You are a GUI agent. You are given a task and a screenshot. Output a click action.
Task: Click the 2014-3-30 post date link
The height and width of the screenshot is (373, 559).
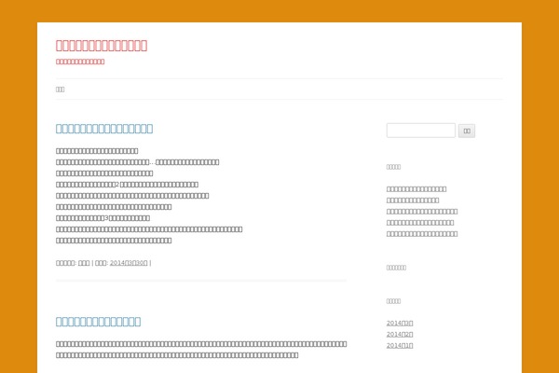point(129,263)
